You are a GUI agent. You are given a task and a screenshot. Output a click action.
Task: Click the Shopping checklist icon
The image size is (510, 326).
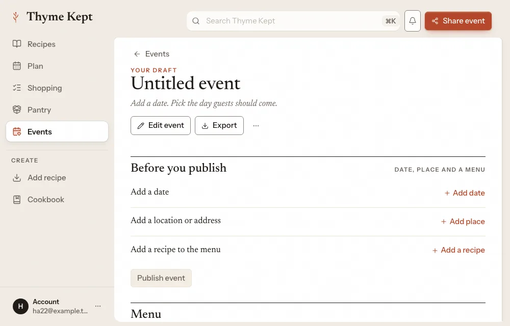tap(17, 88)
